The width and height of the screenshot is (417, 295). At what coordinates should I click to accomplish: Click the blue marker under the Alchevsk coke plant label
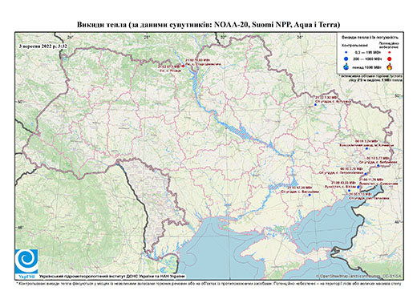click(366, 148)
